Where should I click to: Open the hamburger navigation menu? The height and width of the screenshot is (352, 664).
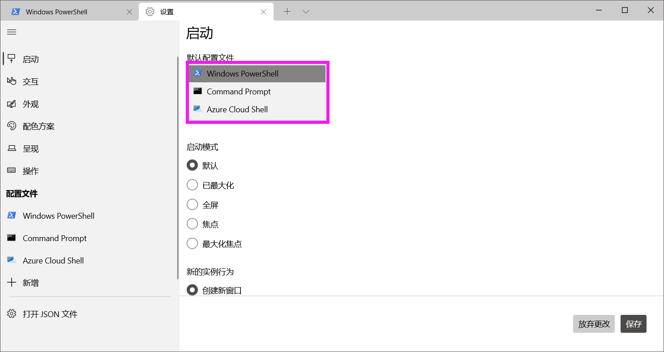coord(12,32)
